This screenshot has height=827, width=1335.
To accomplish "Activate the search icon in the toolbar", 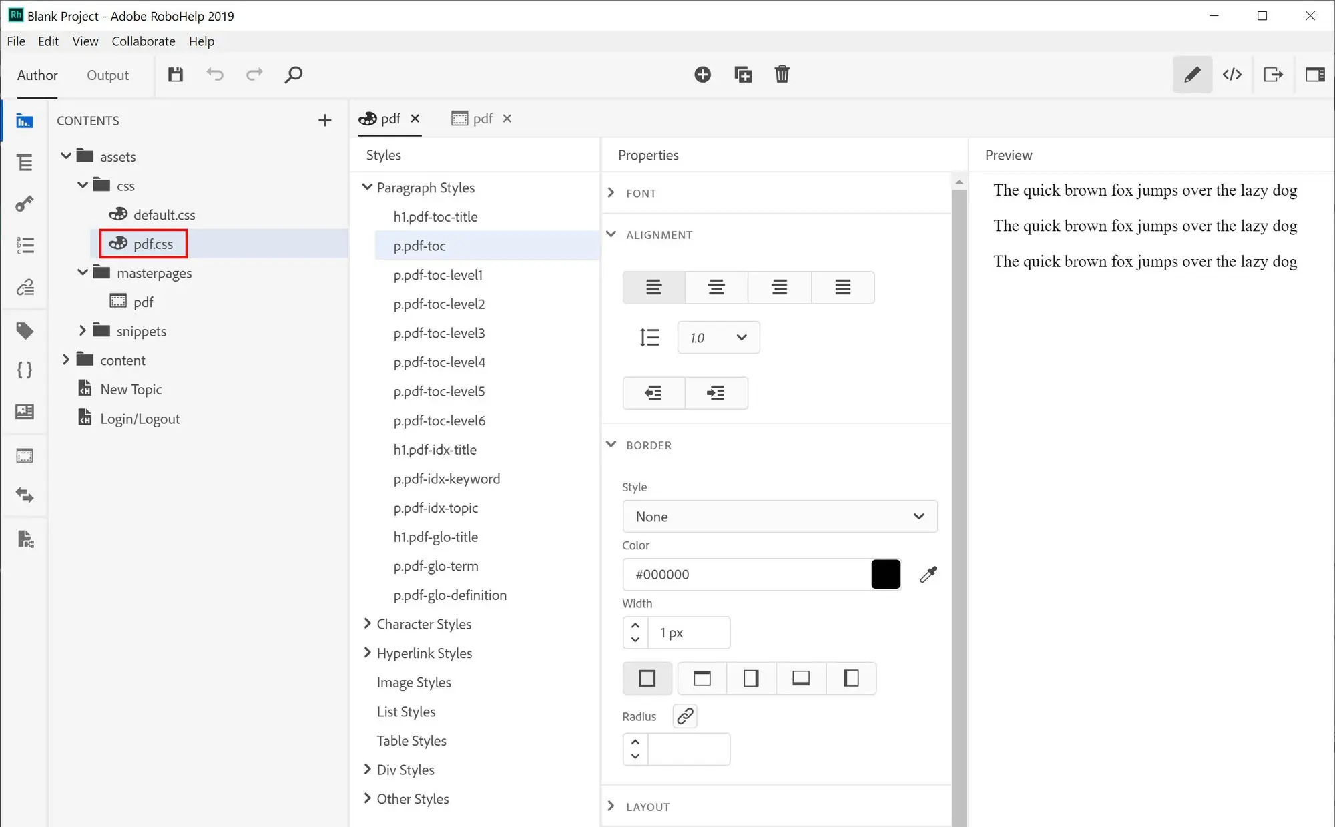I will click(293, 75).
